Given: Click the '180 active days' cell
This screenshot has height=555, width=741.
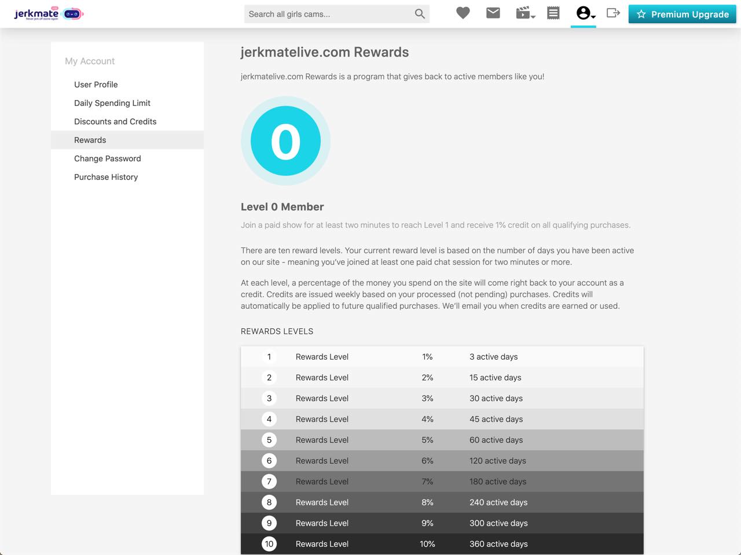Looking at the screenshot, I should (498, 482).
